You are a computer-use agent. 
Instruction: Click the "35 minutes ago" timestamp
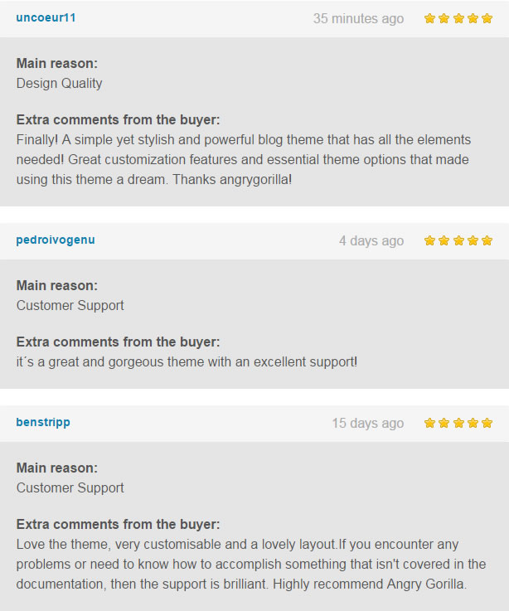tap(358, 18)
